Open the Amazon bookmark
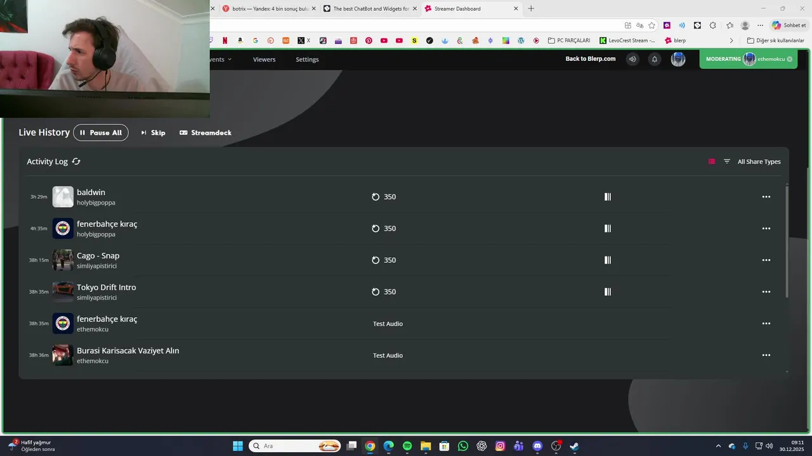 point(240,41)
